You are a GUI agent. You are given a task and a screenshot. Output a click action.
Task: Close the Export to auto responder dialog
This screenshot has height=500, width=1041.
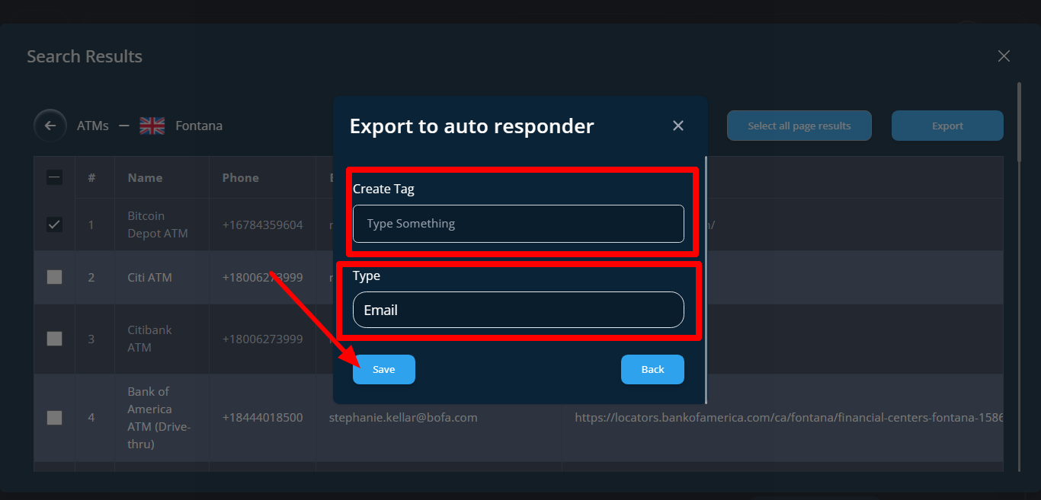point(677,126)
